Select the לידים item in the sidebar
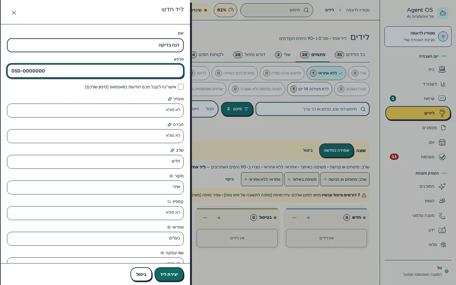This screenshot has height=285, width=456. (x=418, y=113)
